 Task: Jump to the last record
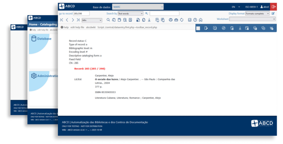[x=78, y=20]
